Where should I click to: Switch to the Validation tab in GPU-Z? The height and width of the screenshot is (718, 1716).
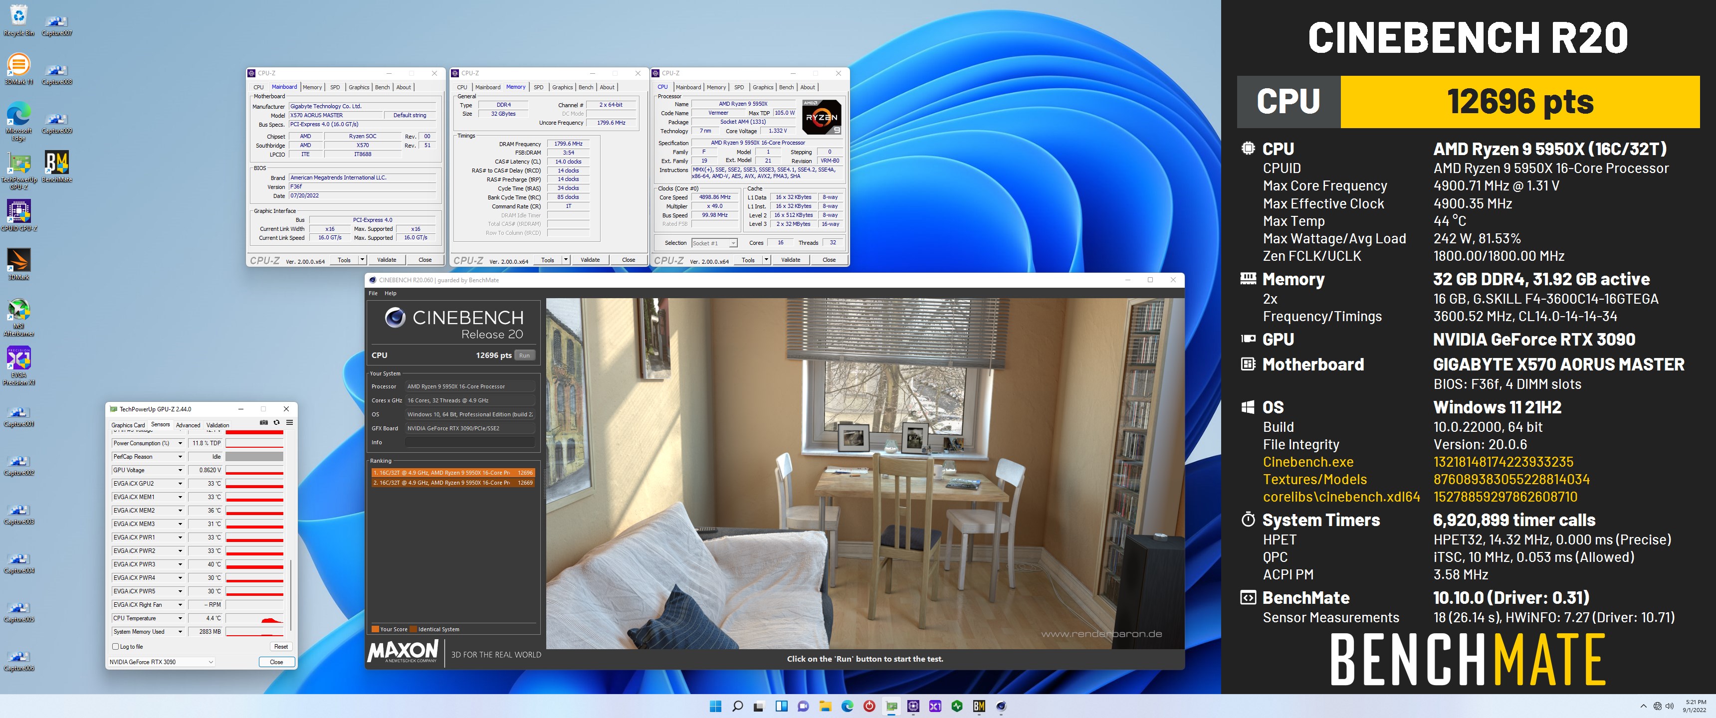tap(218, 425)
